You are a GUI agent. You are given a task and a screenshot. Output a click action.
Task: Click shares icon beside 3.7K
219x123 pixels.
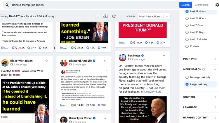coord(158,42)
